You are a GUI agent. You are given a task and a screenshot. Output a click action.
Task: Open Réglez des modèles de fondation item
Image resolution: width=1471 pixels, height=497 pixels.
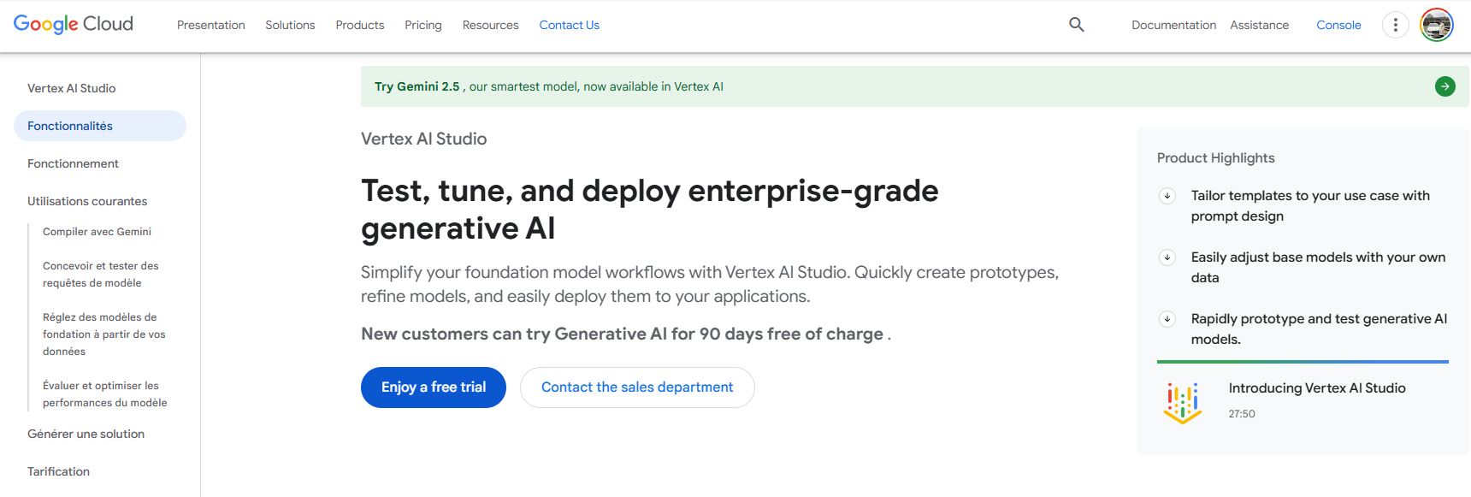pos(104,334)
